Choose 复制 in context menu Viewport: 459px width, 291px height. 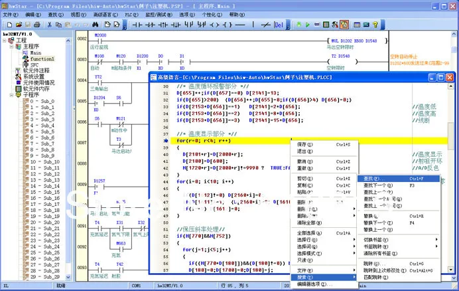324,185
